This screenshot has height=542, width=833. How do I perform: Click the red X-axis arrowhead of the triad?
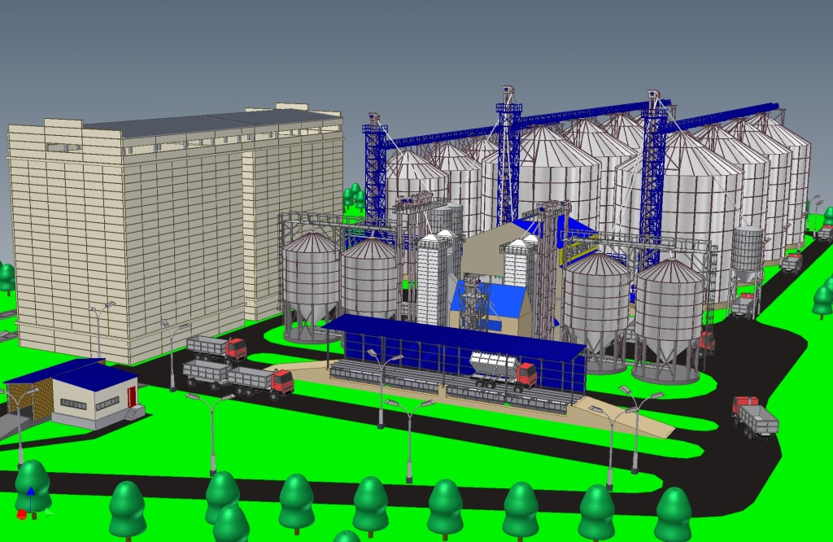[x=21, y=515]
